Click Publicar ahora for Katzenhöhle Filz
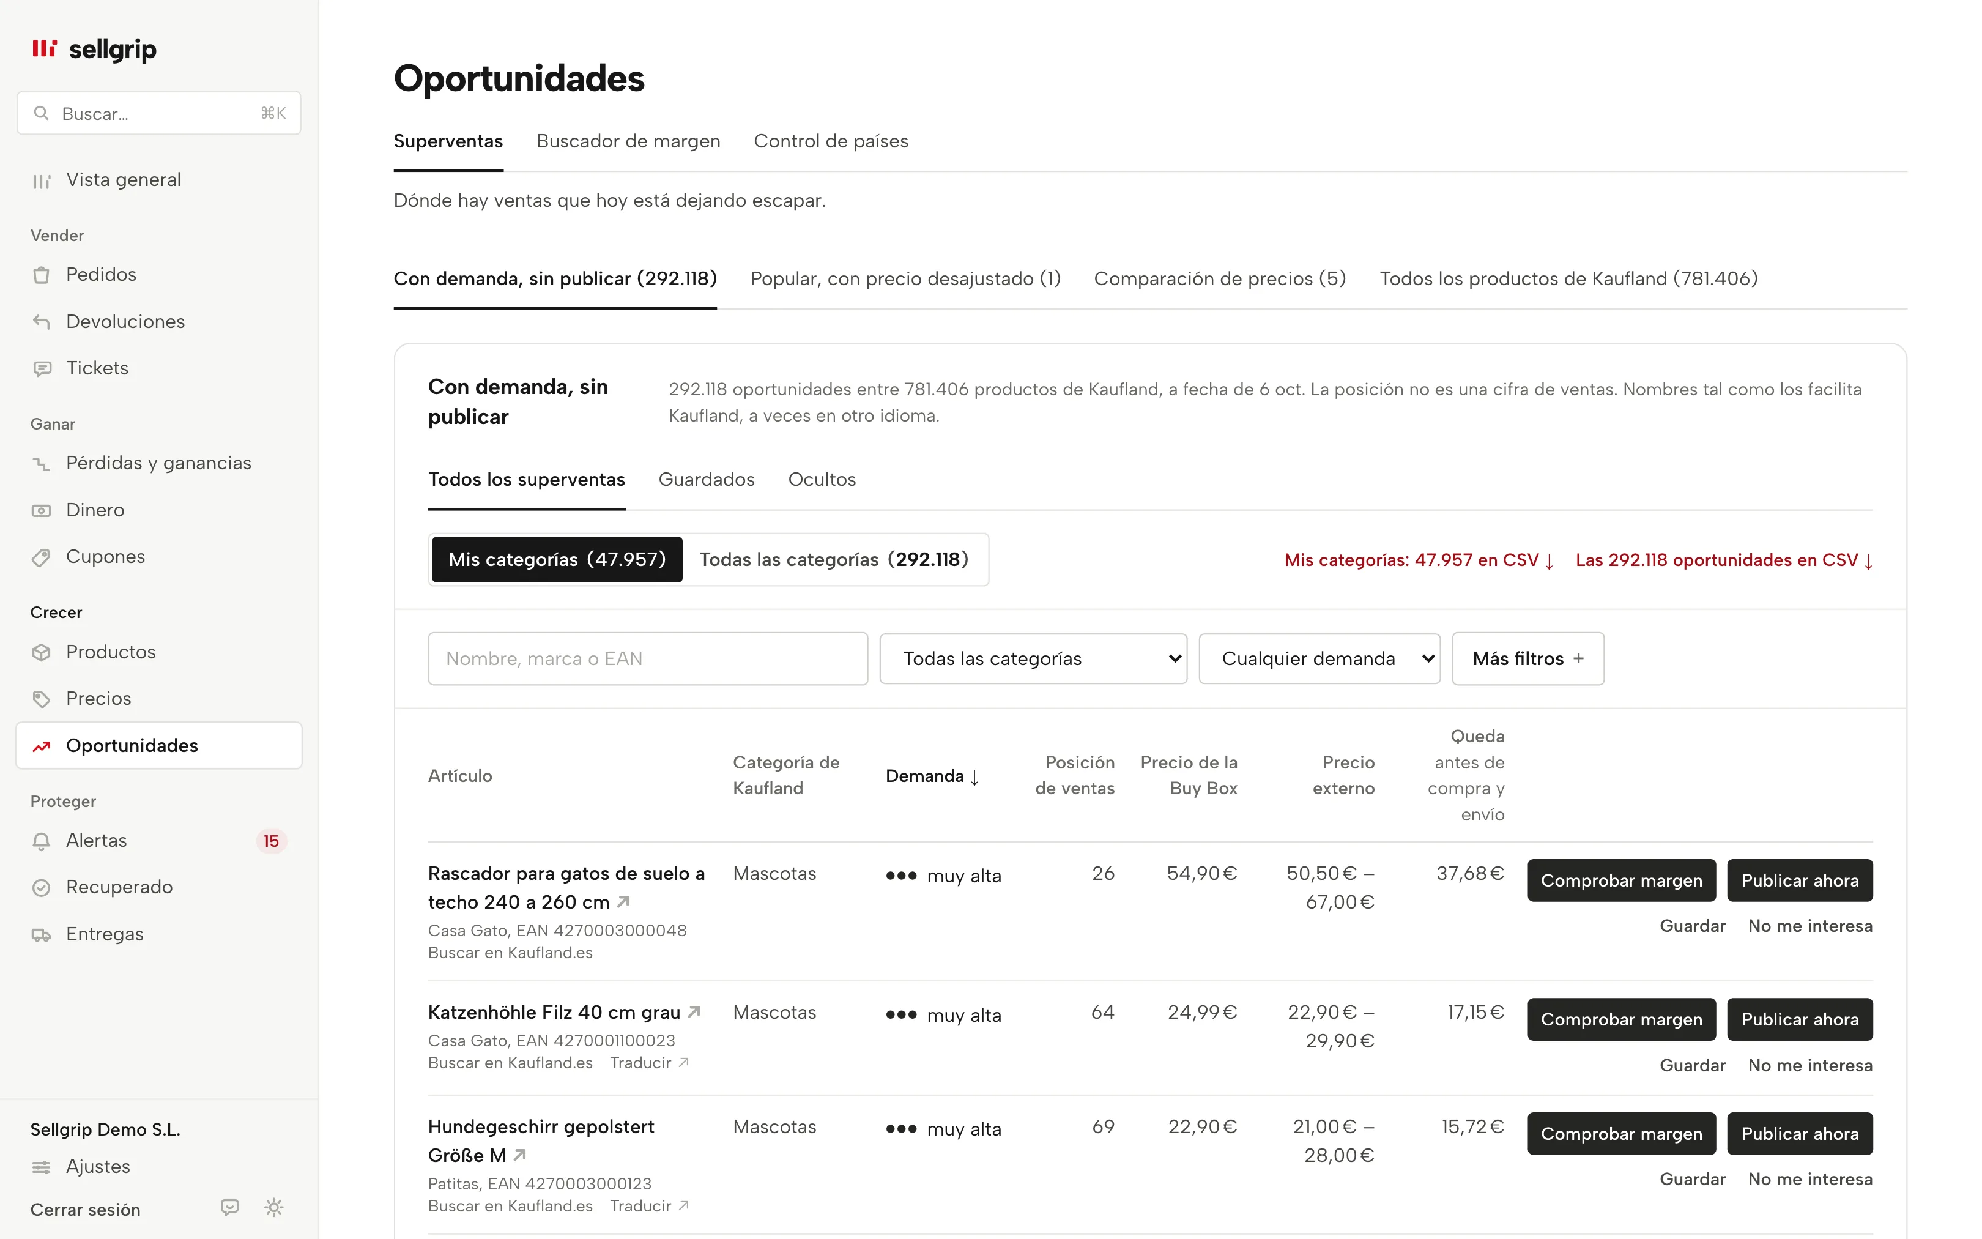This screenshot has width=1982, height=1239. [x=1799, y=1019]
